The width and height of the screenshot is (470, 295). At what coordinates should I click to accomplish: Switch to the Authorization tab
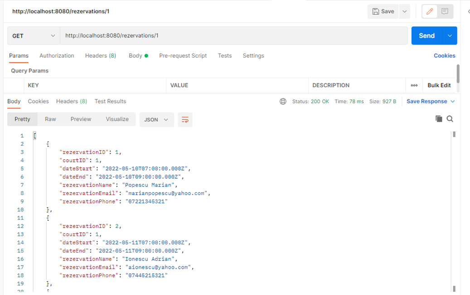click(x=57, y=56)
